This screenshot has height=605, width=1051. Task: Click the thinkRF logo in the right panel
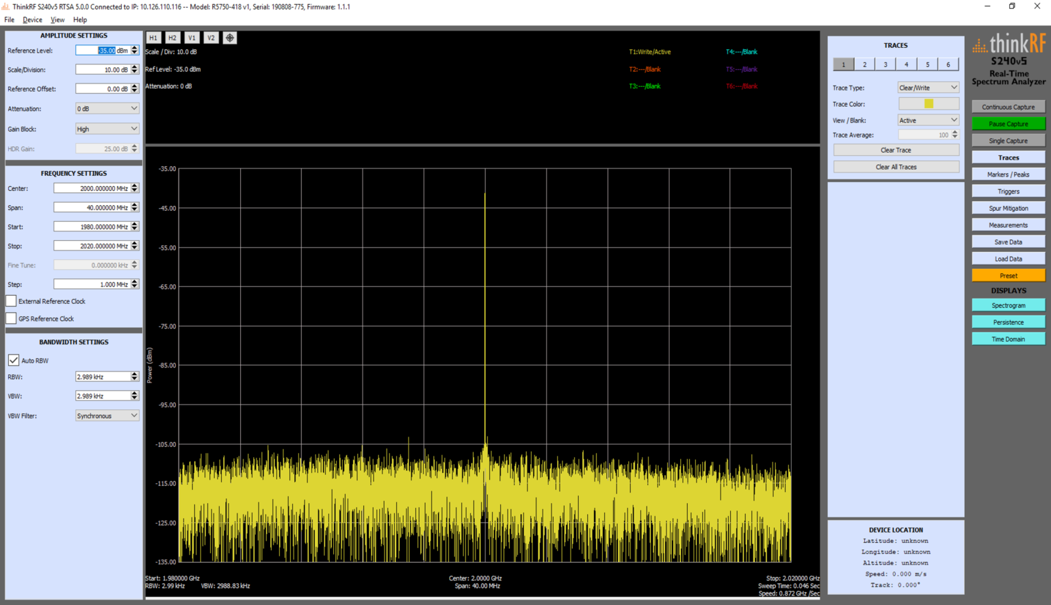[1007, 44]
